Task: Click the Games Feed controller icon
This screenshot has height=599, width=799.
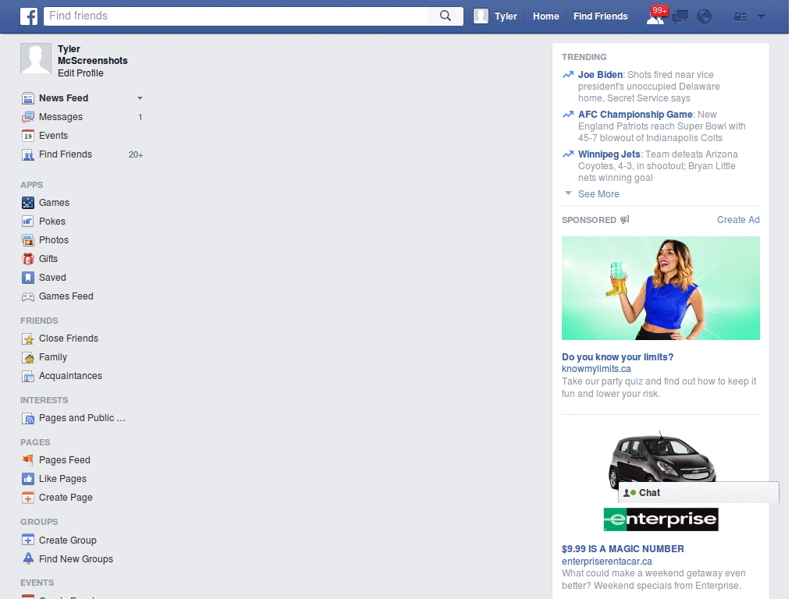Action: click(28, 296)
